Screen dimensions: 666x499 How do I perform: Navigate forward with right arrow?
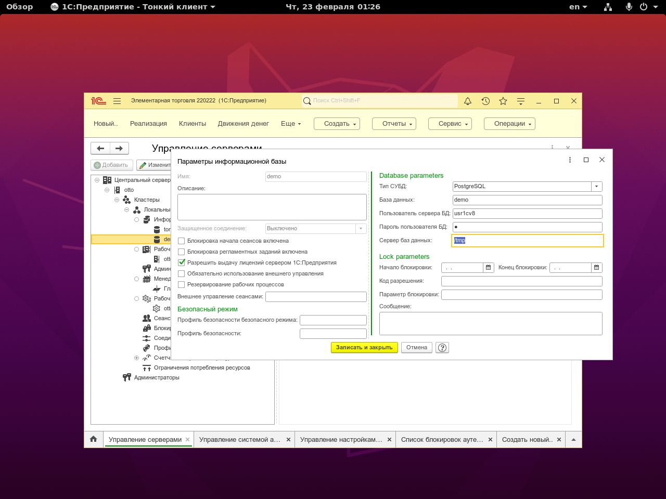[119, 149]
